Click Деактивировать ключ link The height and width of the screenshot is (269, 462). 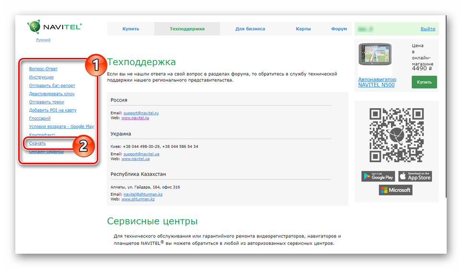point(52,94)
